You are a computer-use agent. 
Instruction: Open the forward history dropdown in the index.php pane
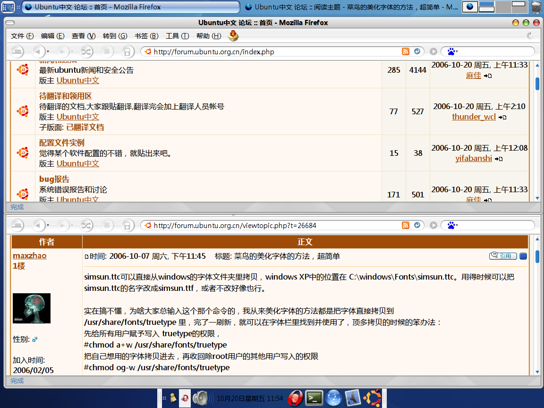click(x=72, y=51)
